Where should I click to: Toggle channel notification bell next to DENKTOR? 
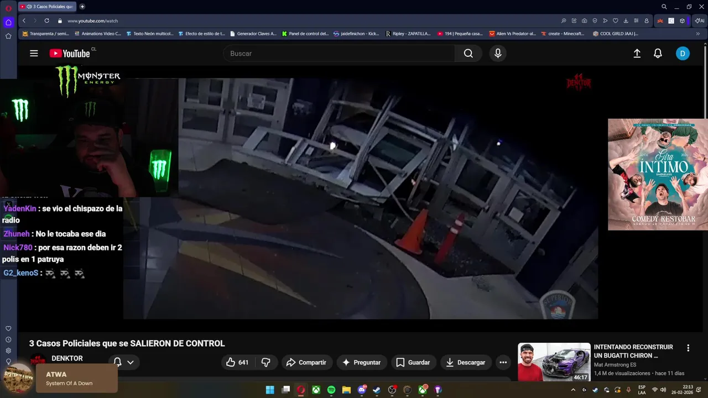click(x=117, y=362)
